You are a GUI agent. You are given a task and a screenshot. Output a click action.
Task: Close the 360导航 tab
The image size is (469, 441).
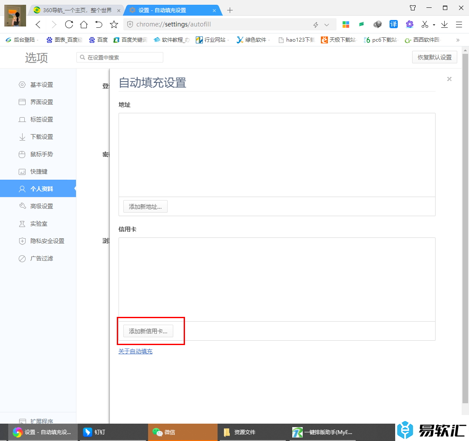pyautogui.click(x=119, y=10)
